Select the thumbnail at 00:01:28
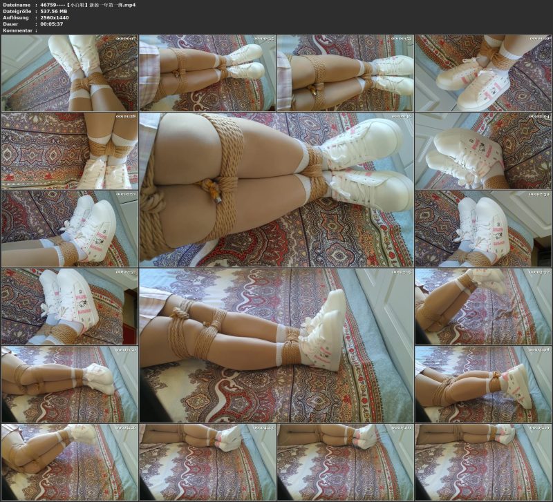Viewport: 553px width, 502px height. [x=69, y=151]
